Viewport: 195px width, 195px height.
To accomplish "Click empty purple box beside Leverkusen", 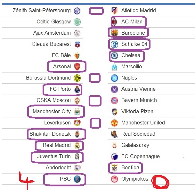I will (95, 123).
